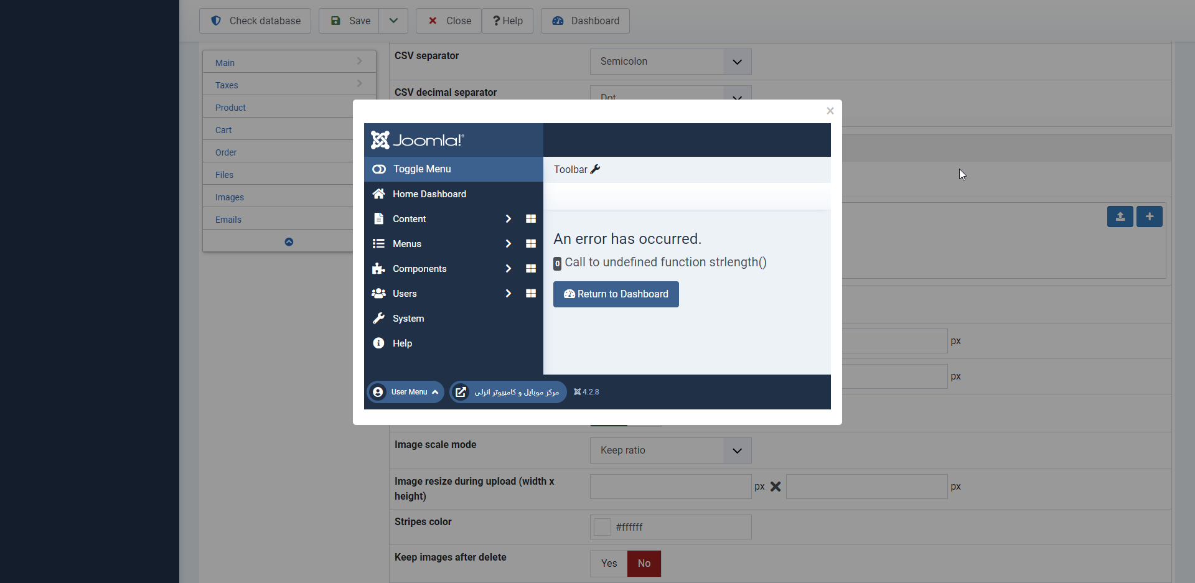Click the Toolbar wrench icon
1195x583 pixels.
pos(595,169)
